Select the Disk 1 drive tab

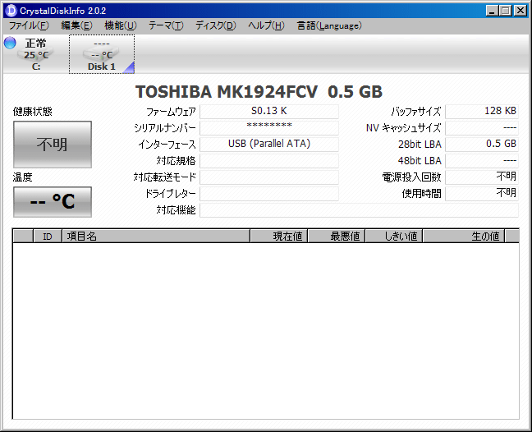pos(102,54)
